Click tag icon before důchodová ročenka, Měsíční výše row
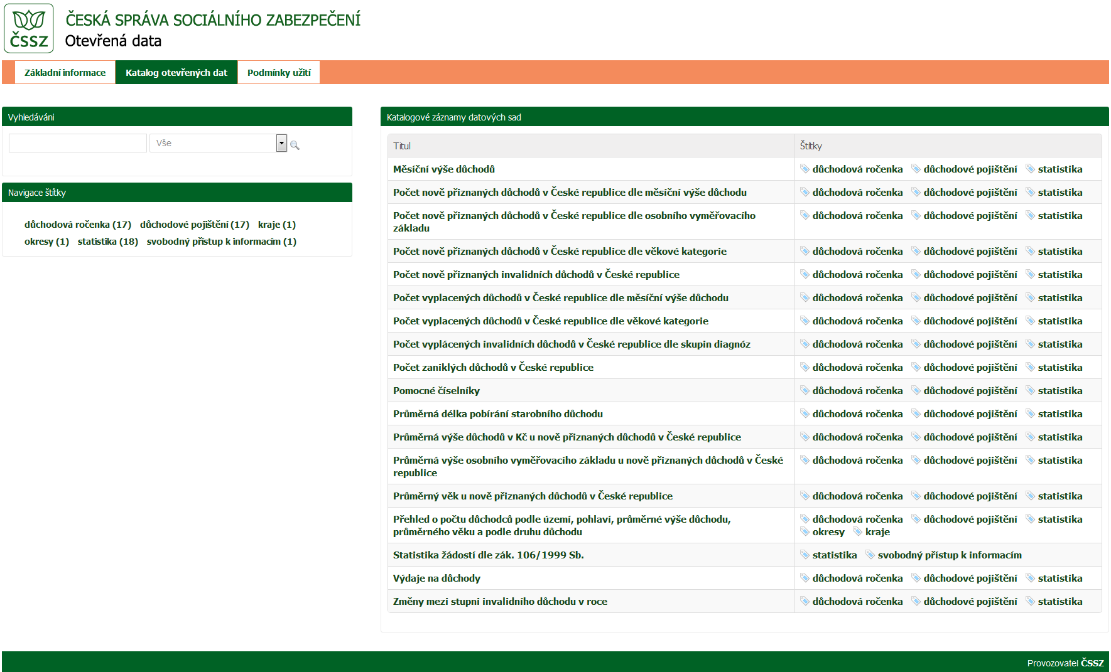Screen dimensions: 1111x672 coord(805,169)
